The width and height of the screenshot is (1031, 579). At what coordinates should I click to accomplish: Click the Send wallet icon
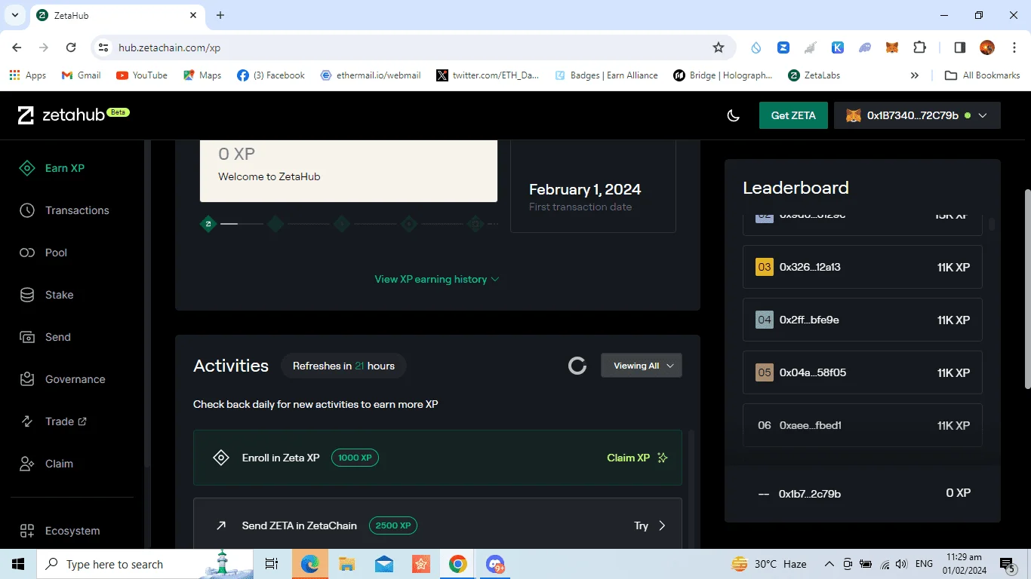point(27,337)
